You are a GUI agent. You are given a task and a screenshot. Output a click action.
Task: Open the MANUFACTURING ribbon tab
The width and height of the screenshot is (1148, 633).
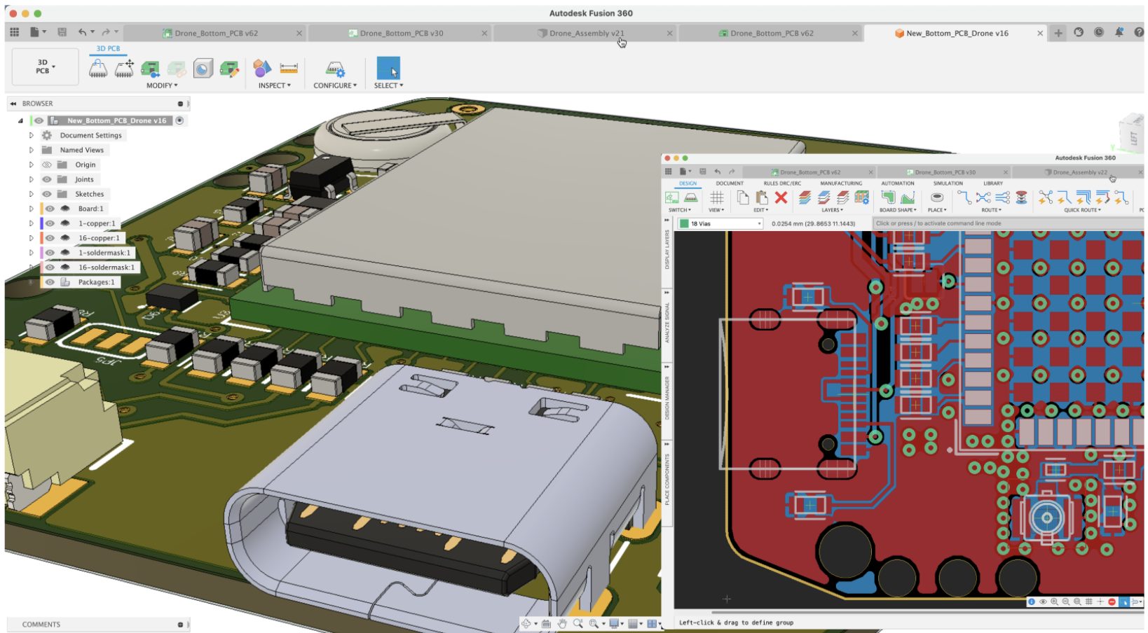click(x=841, y=183)
